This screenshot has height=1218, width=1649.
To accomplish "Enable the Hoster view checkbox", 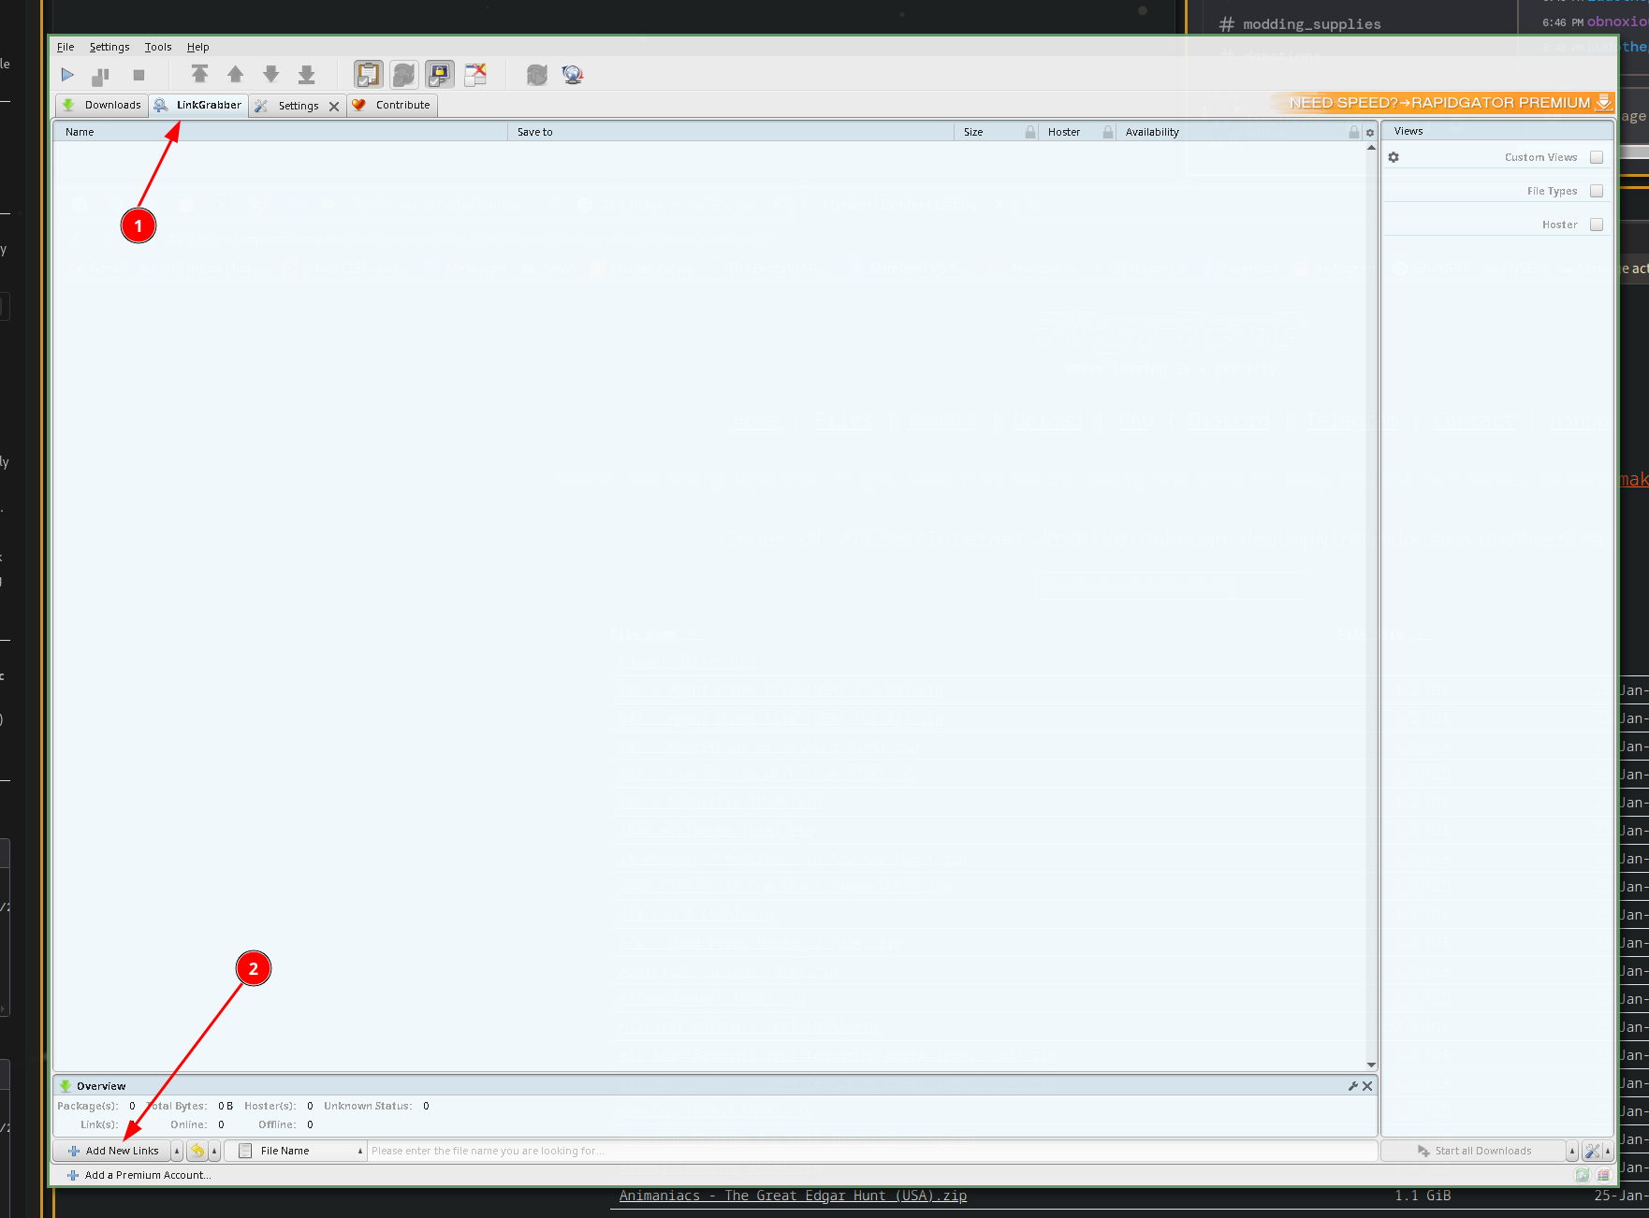I will coord(1597,225).
